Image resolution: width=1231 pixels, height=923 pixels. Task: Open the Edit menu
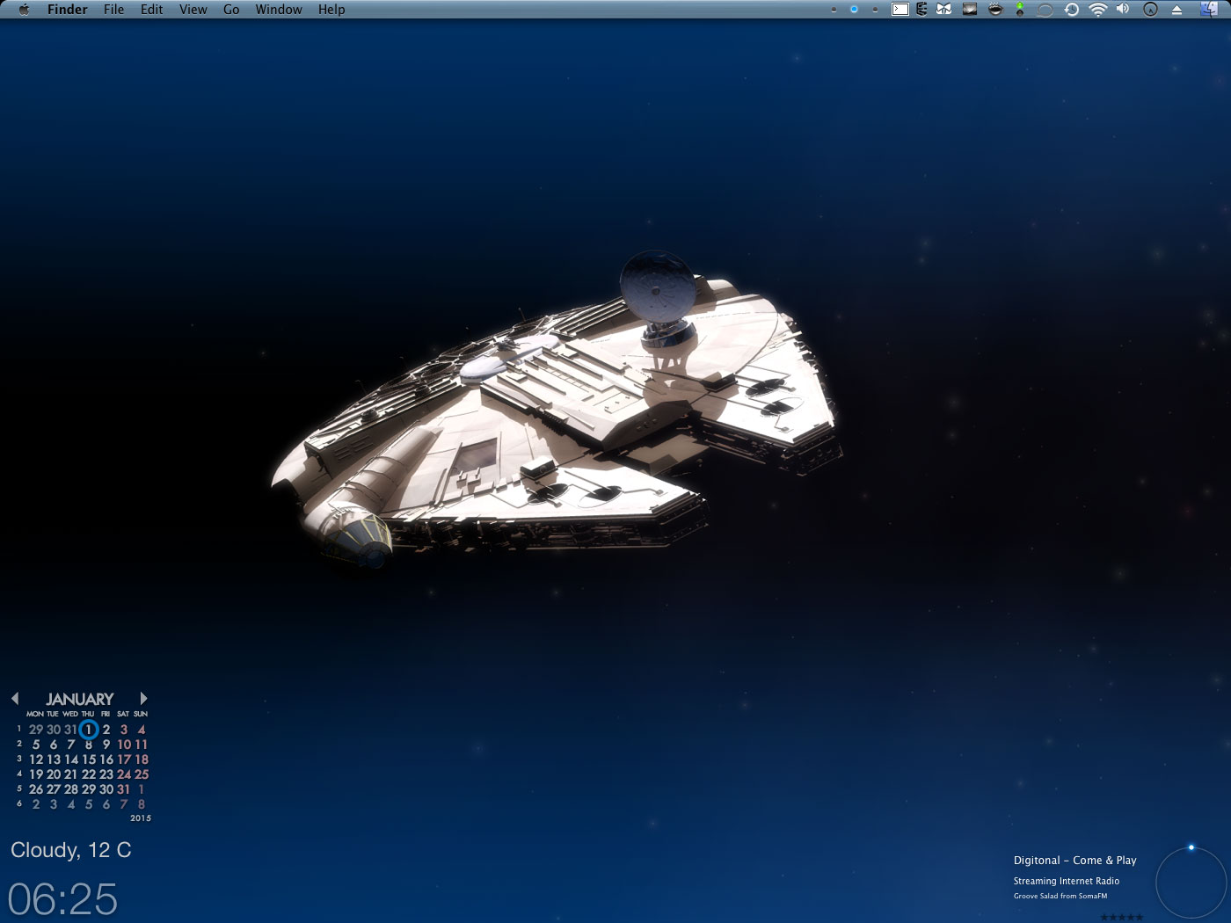[x=152, y=10]
